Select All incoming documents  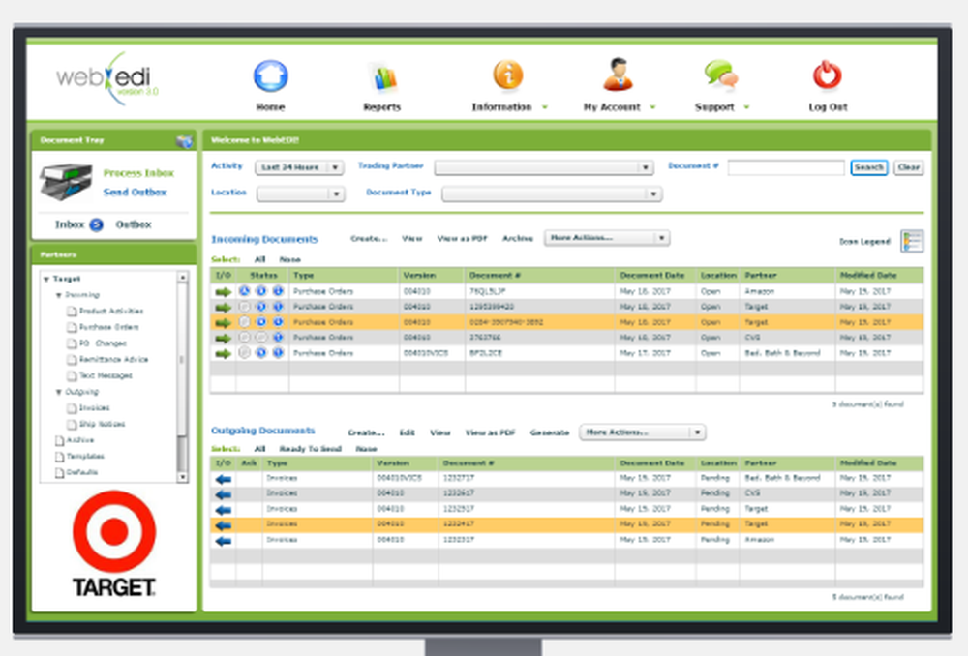click(x=259, y=260)
